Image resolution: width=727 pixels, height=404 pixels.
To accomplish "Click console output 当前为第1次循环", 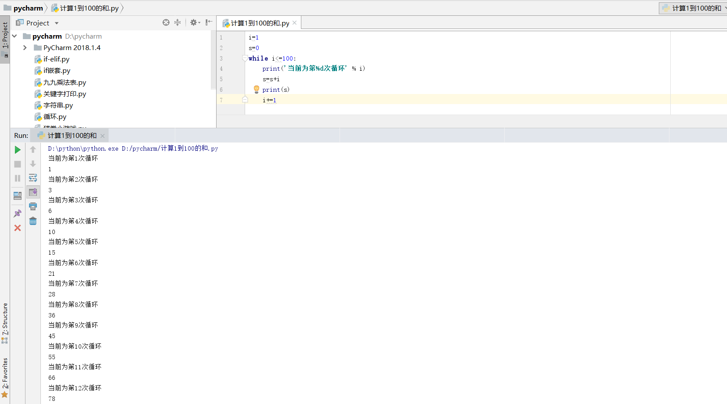I will point(73,158).
